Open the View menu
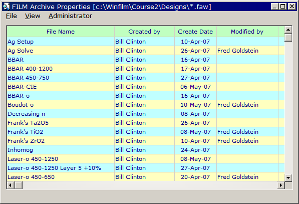299x204 pixels. (33, 16)
